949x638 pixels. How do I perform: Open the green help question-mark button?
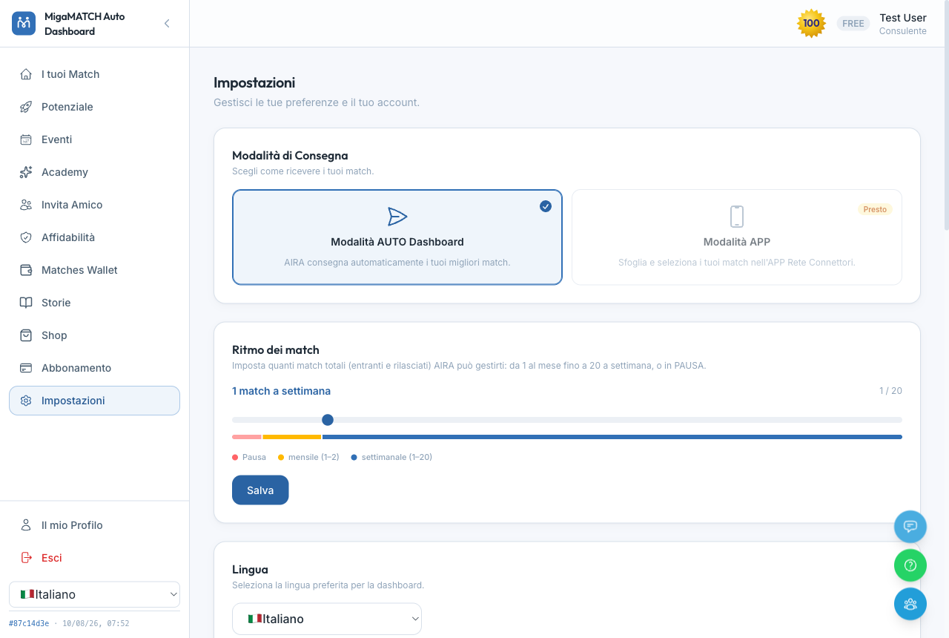(x=910, y=565)
